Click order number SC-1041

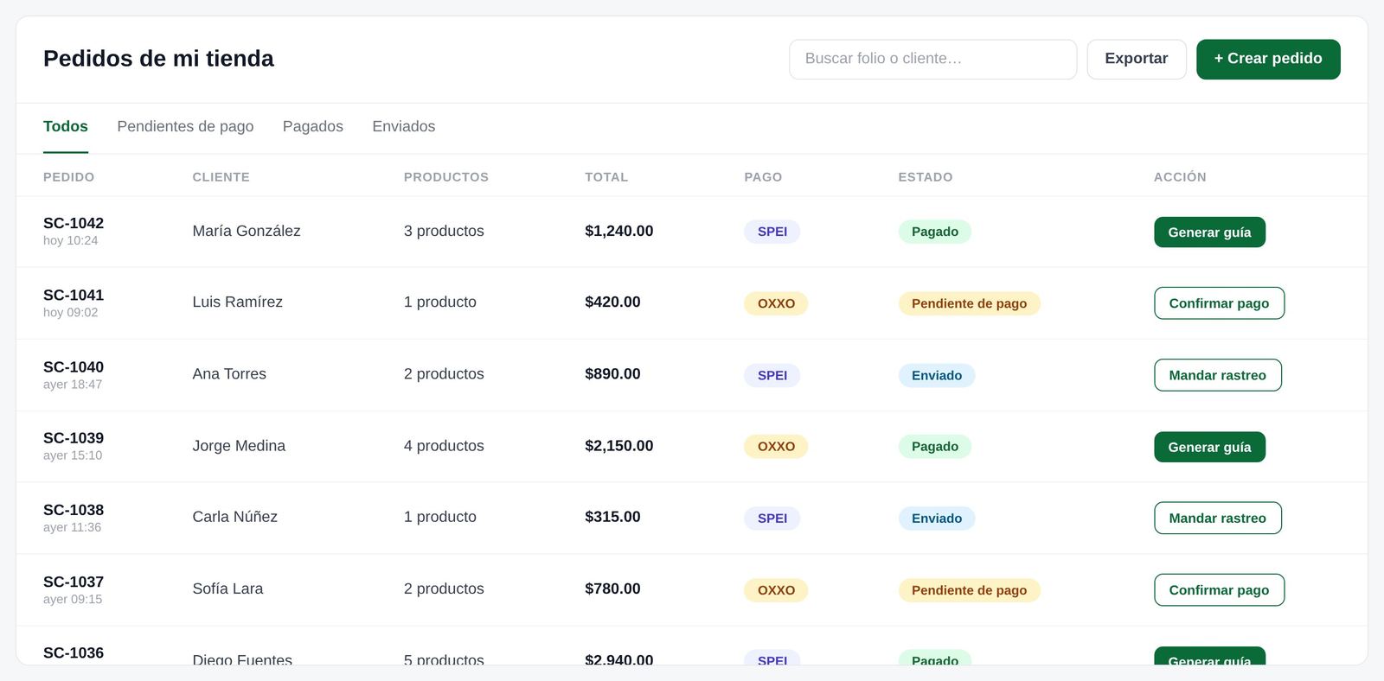click(74, 295)
